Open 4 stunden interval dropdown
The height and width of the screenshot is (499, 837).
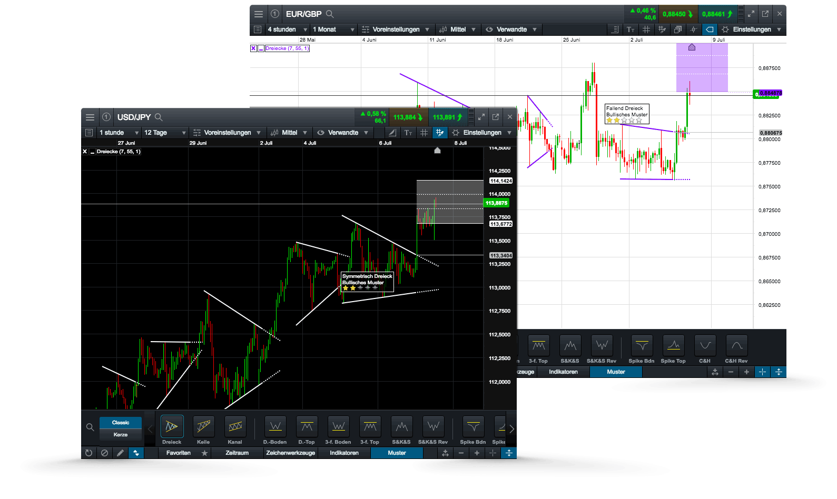(x=287, y=29)
